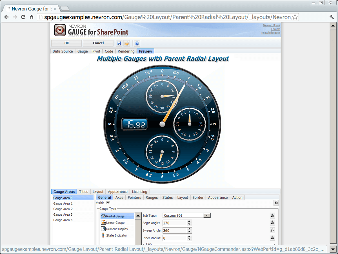Open the States sub-tab

click(168, 198)
